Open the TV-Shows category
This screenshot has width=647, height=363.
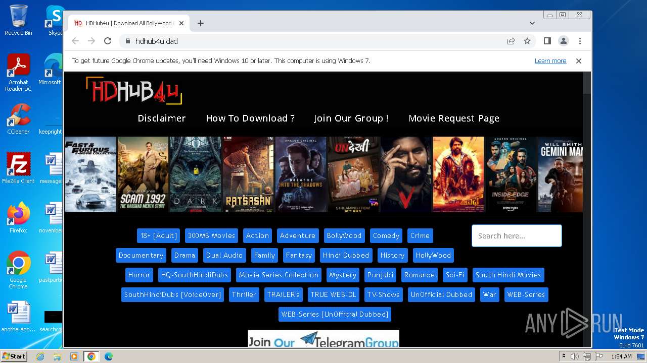click(383, 294)
